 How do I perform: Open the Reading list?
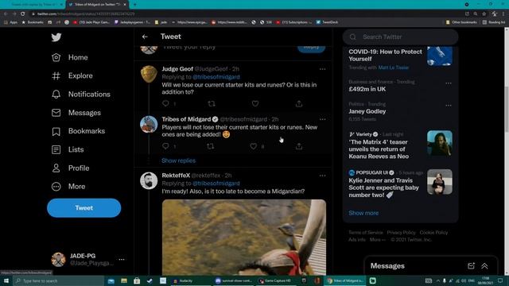[x=494, y=22]
